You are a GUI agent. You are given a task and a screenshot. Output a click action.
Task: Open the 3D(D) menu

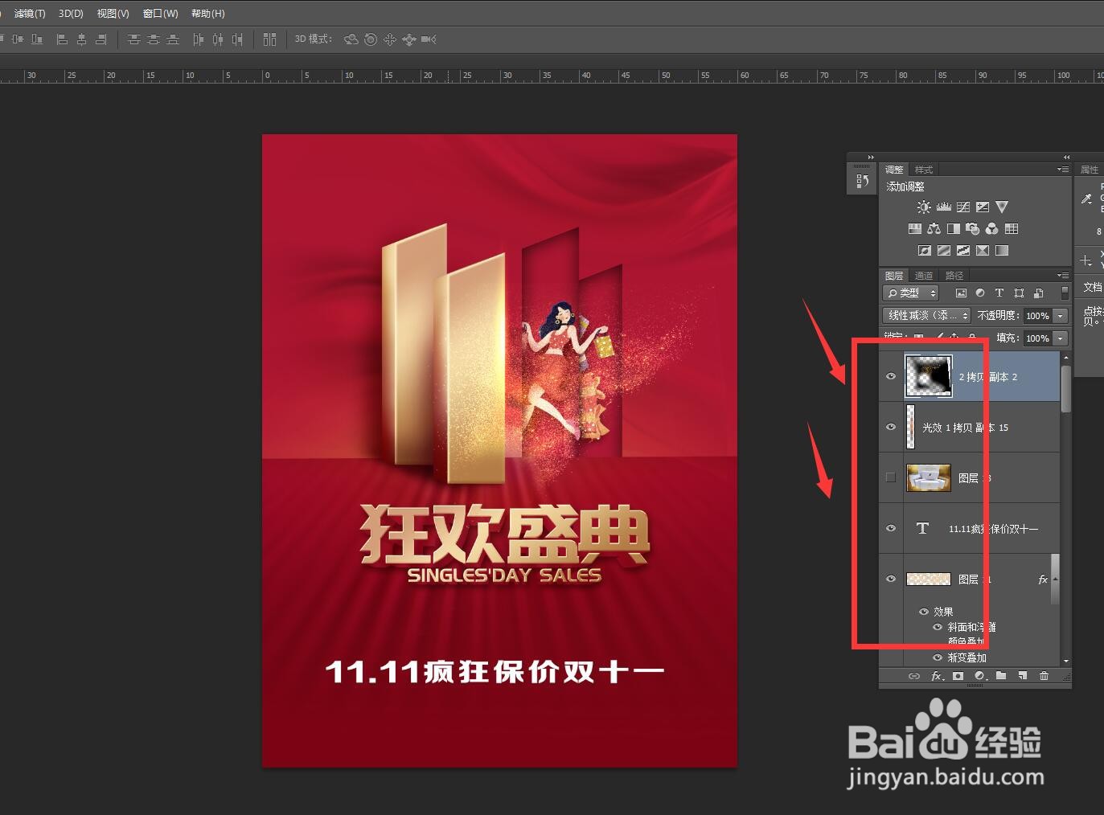[x=71, y=14]
